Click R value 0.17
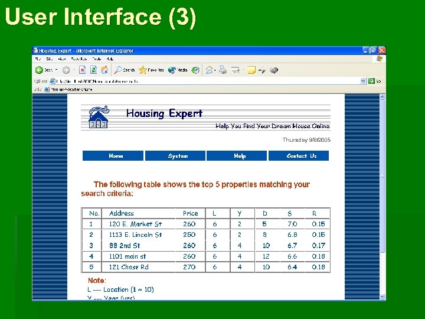 point(318,246)
